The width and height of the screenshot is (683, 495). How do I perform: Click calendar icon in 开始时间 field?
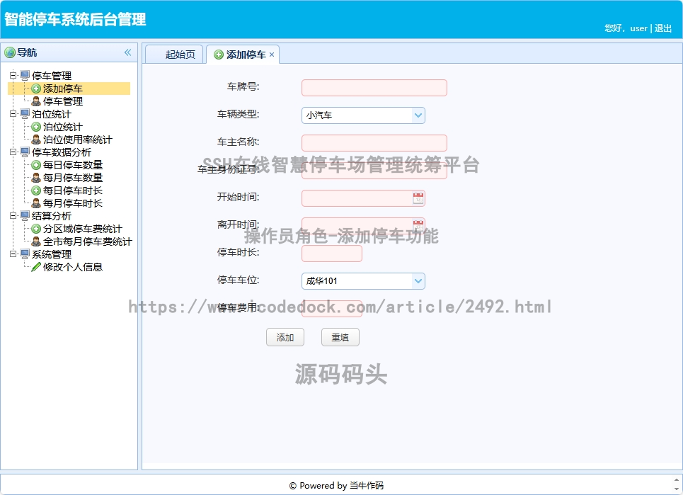418,198
